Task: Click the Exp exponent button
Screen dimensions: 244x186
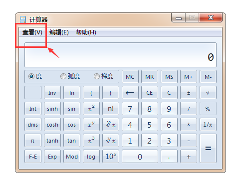Action: point(52,157)
